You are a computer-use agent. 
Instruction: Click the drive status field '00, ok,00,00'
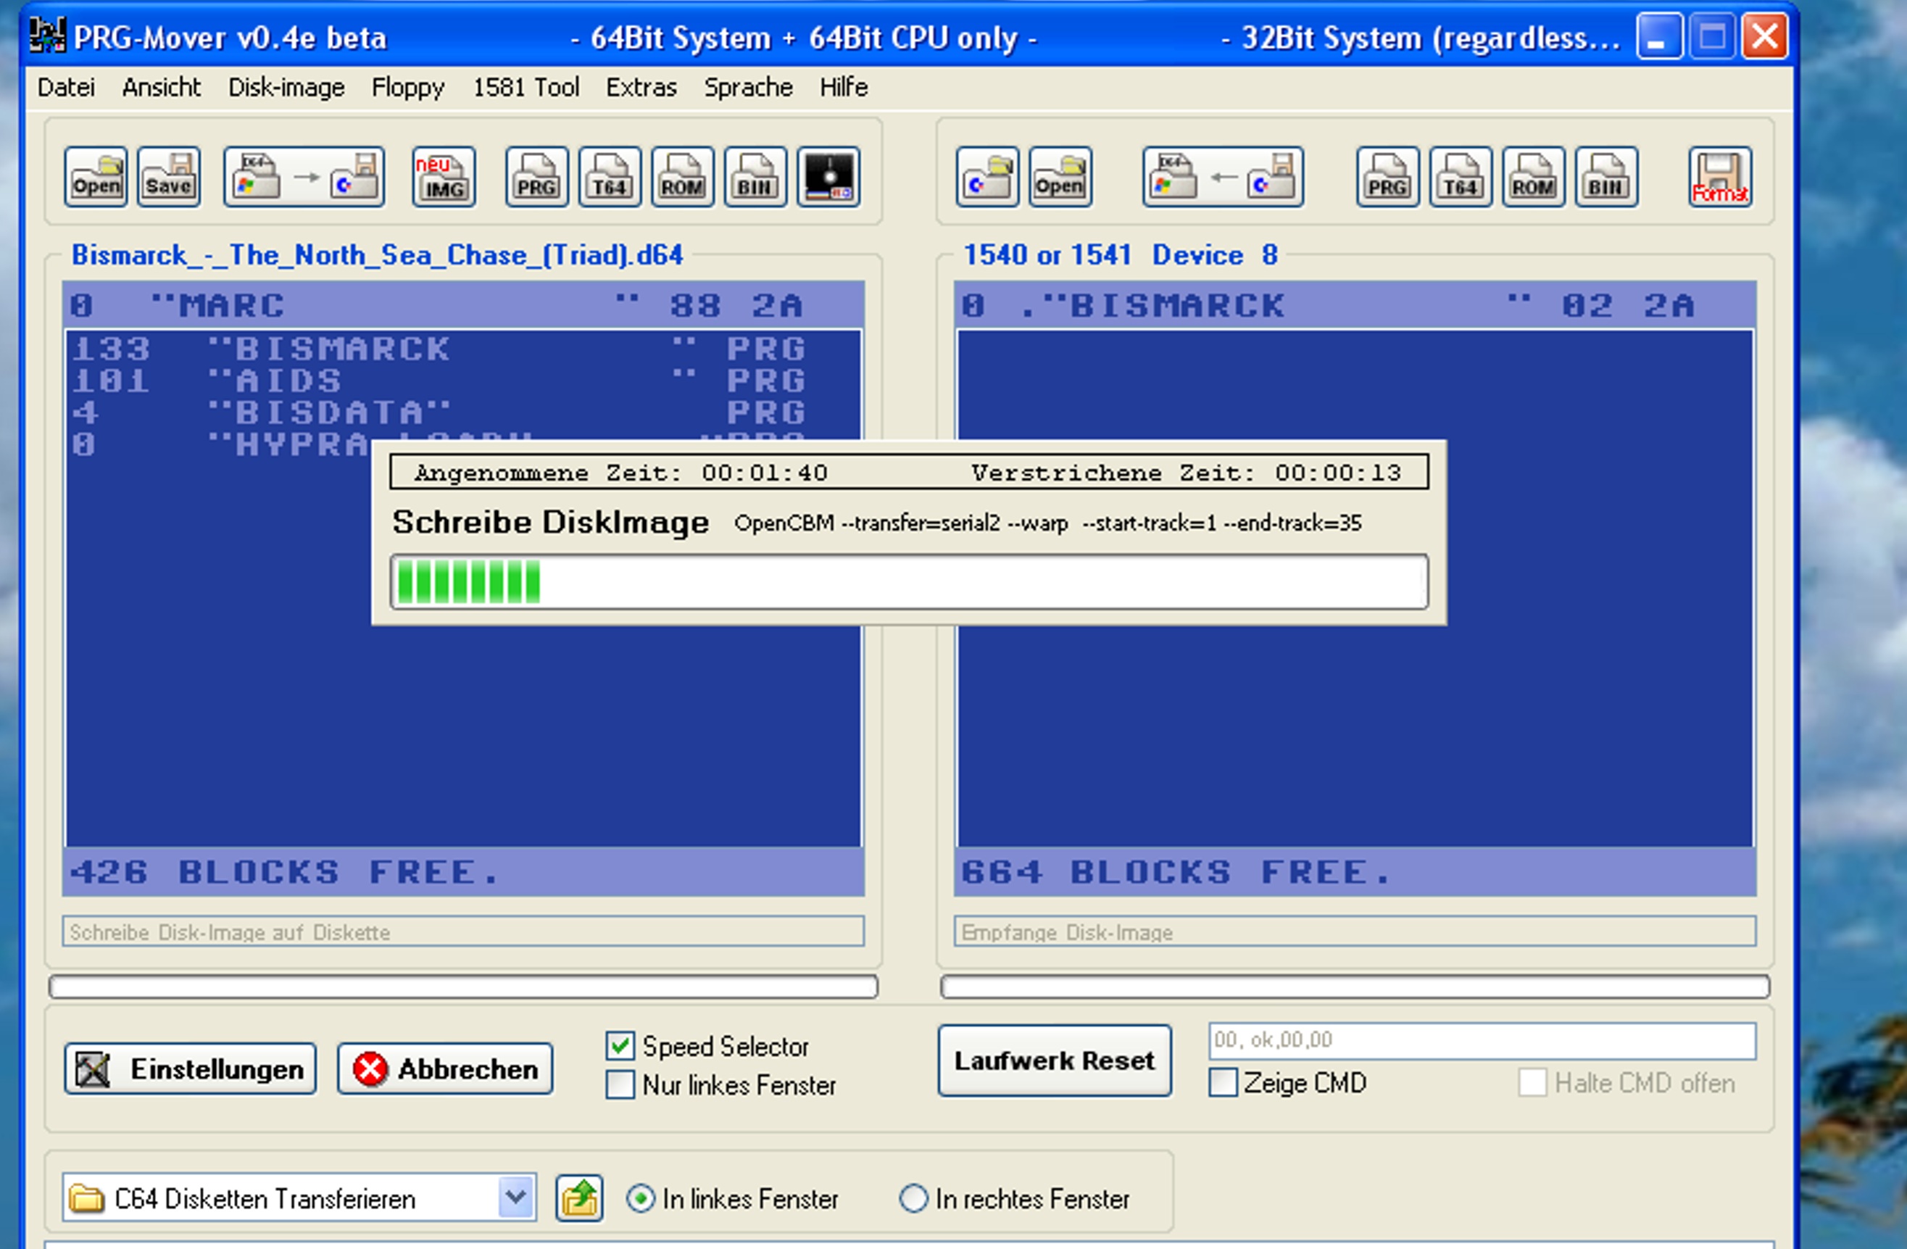point(1482,1040)
